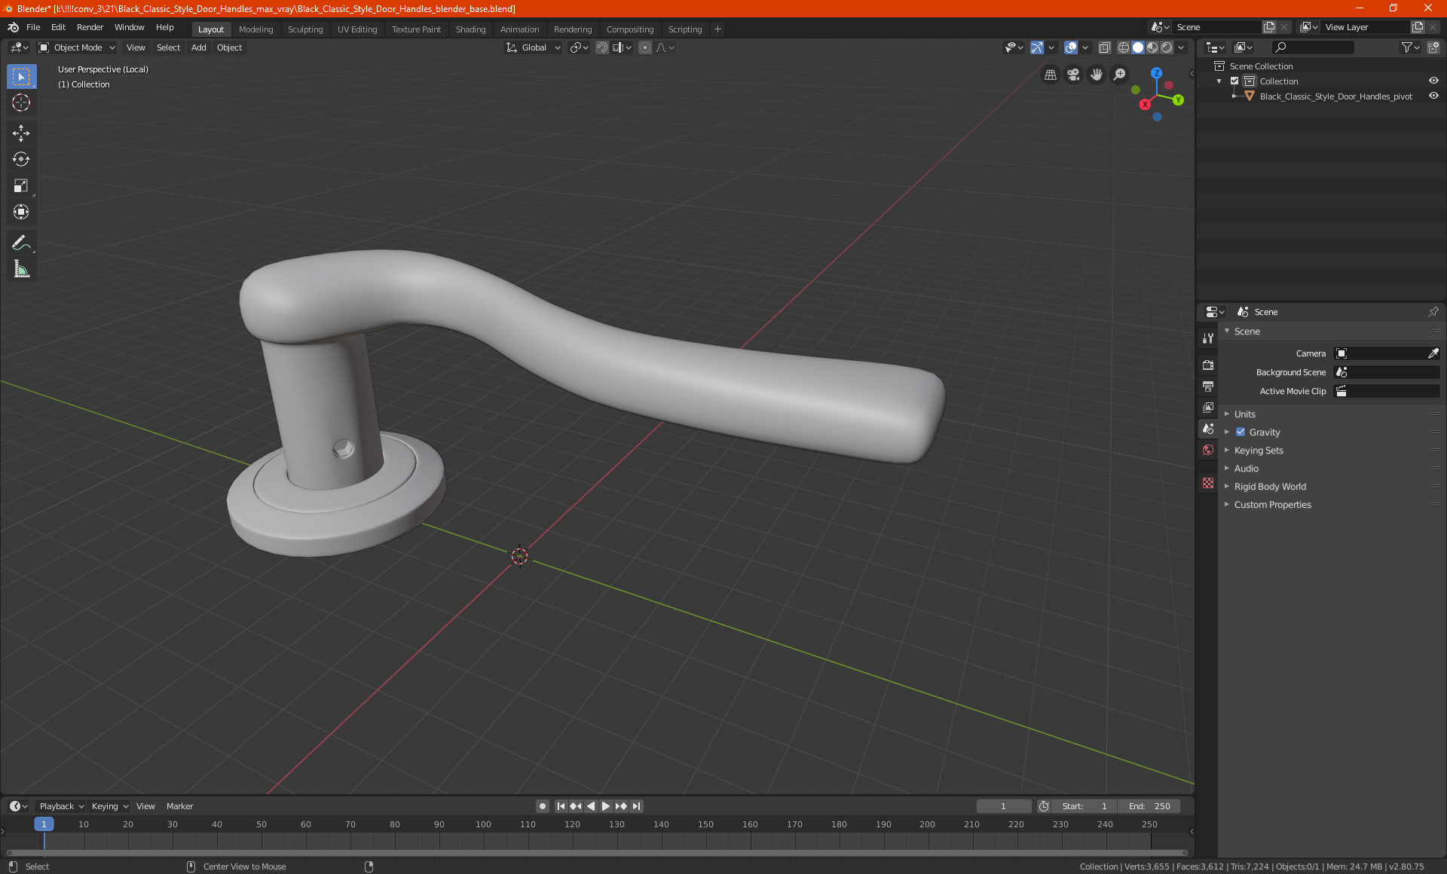Click the pan view hand icon
The image size is (1447, 874).
click(1097, 75)
